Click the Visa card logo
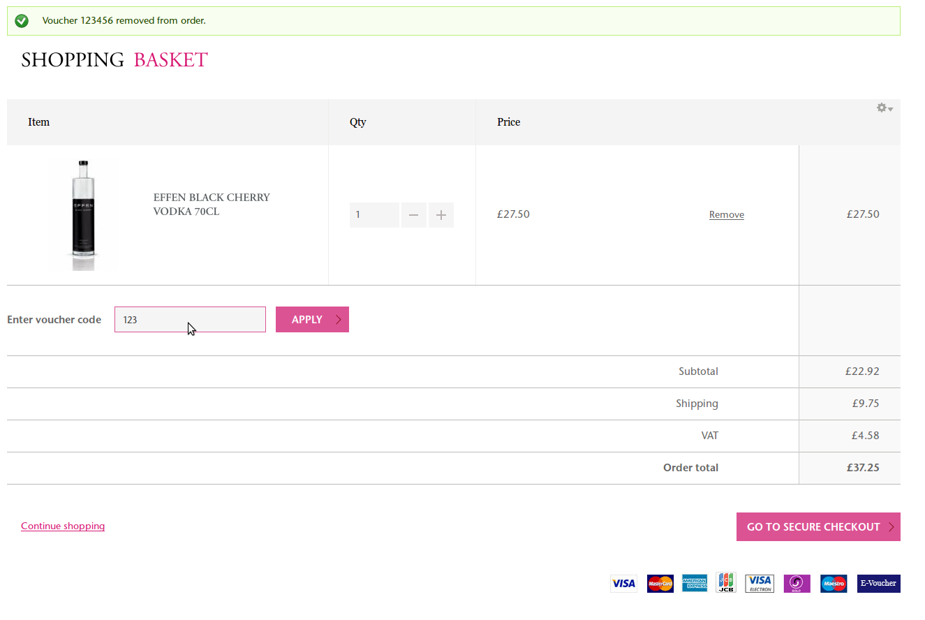 pyautogui.click(x=623, y=584)
